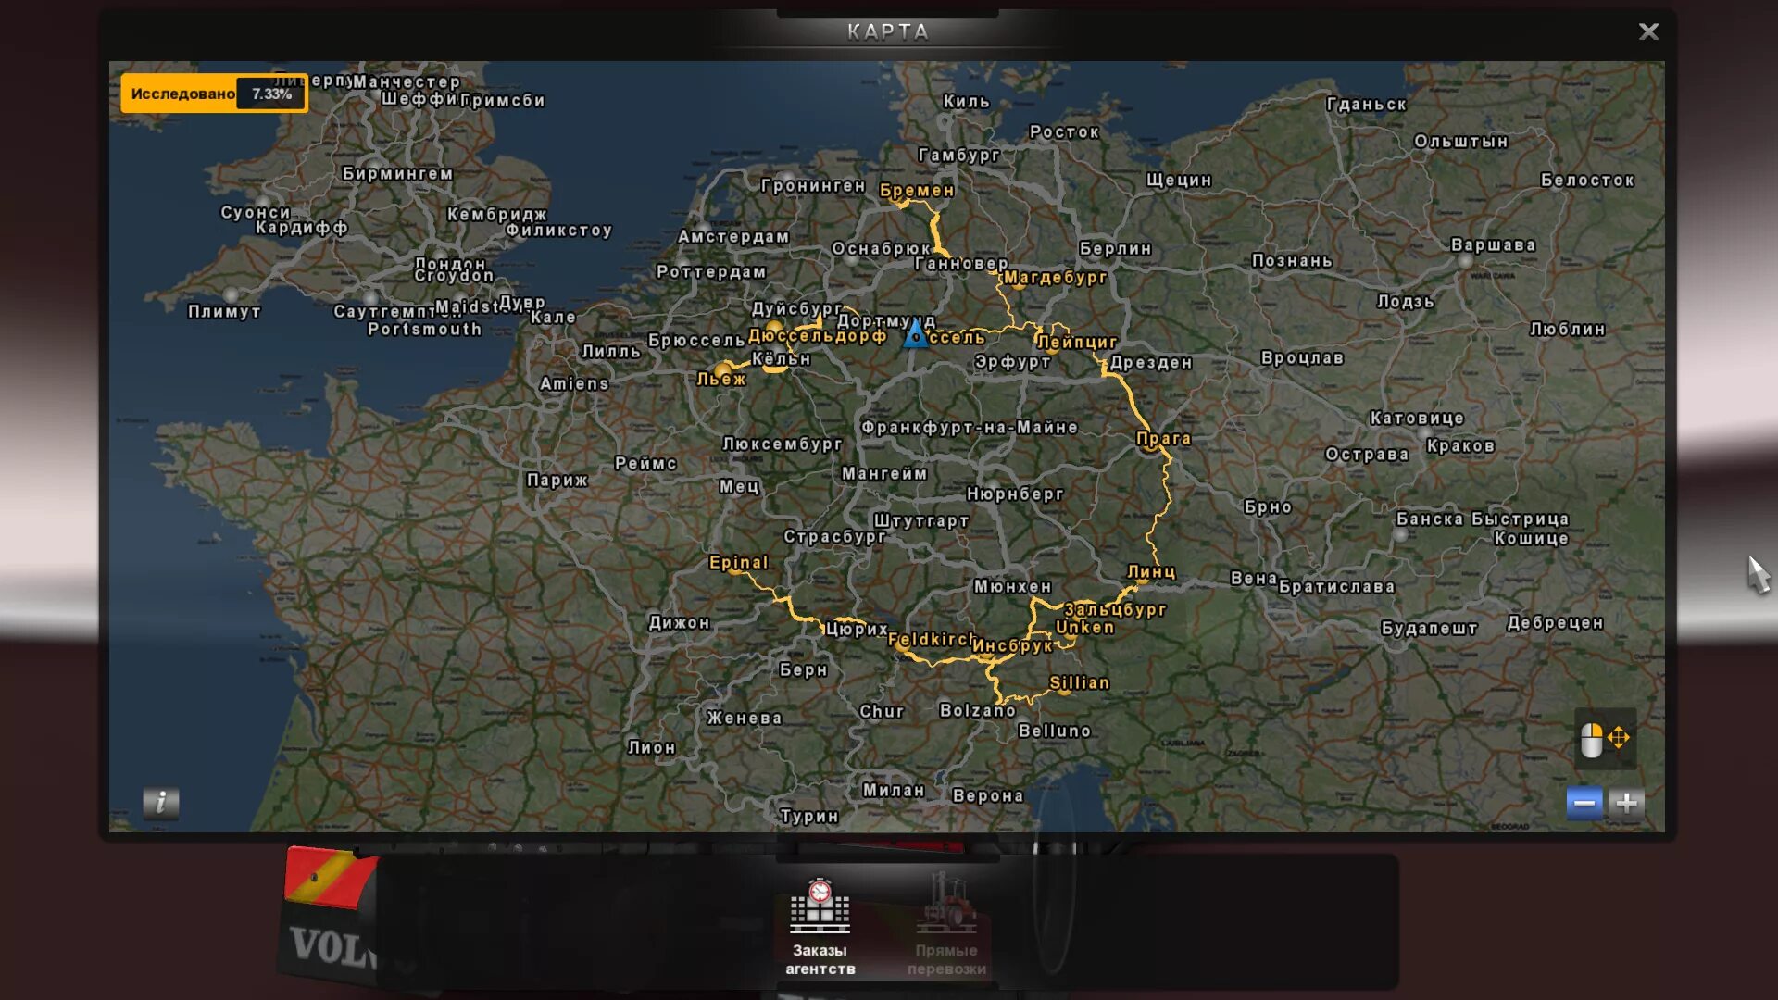Viewport: 1778px width, 1000px height.
Task: Select the city label Амстердам
Action: pos(733,237)
